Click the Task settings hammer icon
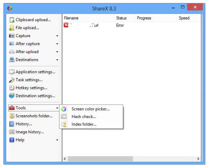Viewport: 215px width, 168px height. 12,80
